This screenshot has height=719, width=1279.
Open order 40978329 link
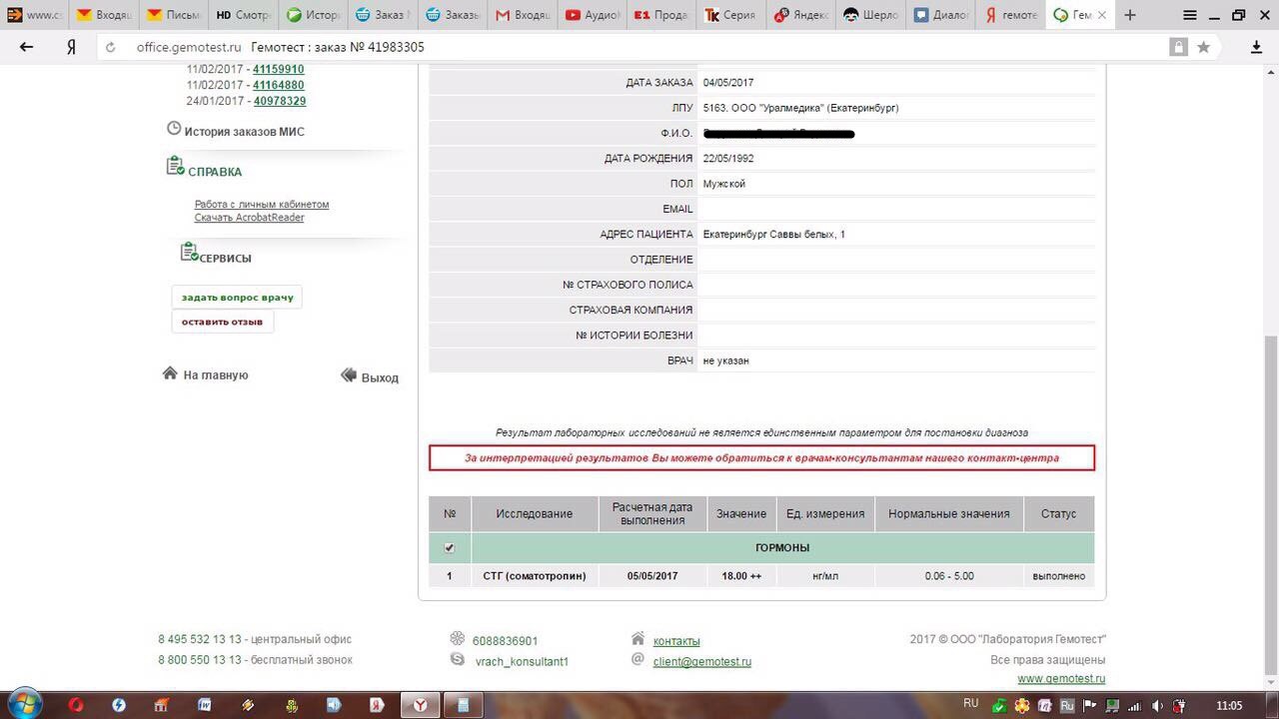[x=279, y=101]
